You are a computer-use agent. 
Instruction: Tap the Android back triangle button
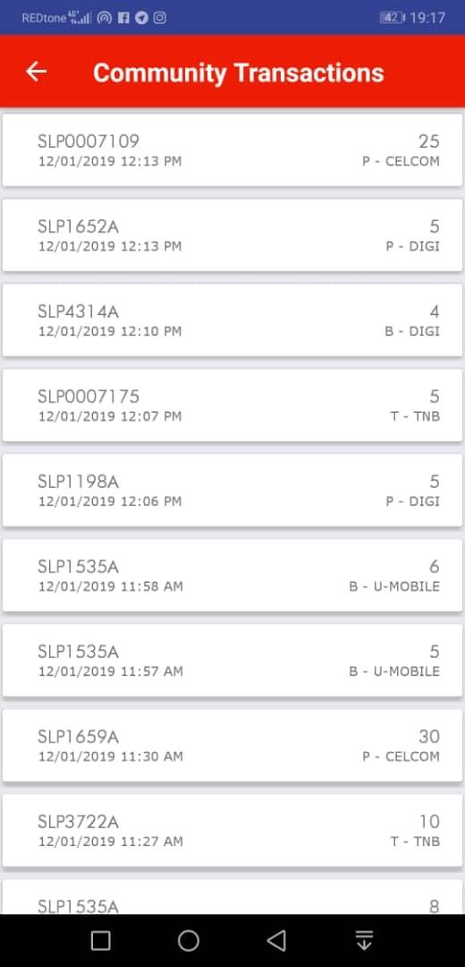click(x=276, y=940)
